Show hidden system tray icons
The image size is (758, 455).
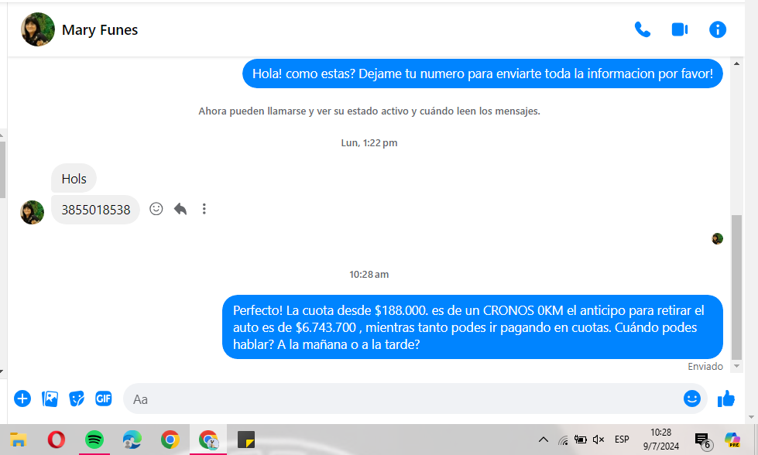[544, 440]
